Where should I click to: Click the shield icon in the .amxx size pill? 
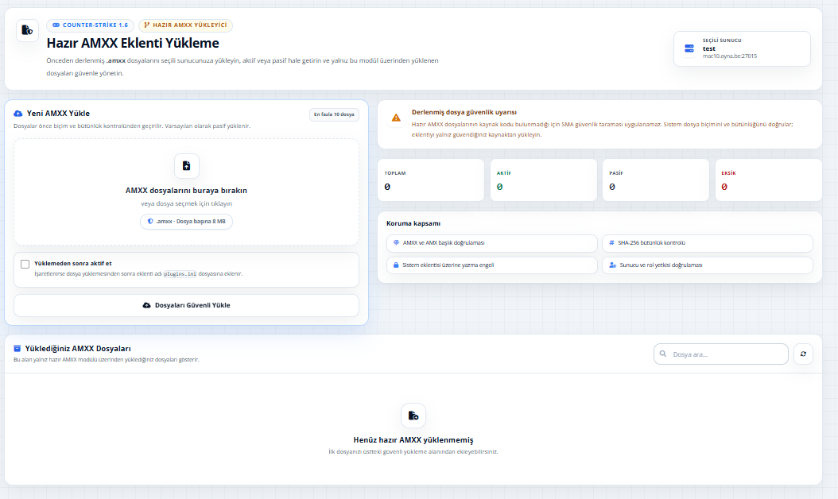click(150, 221)
